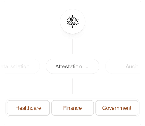The image size is (145, 126).
Task: Choose the Finance button
Action: coord(72,108)
